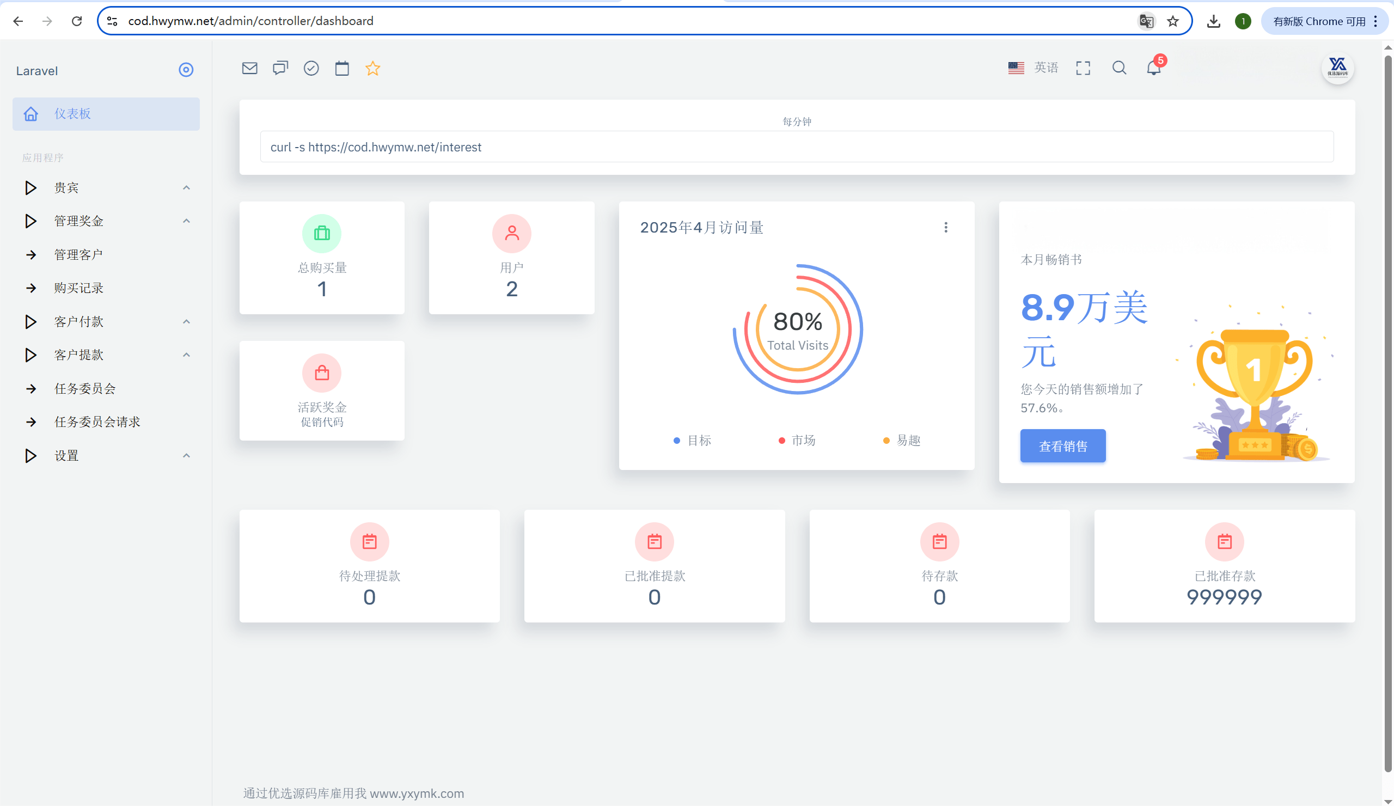1394x806 pixels.
Task: Toggle fullscreen mode icon
Action: (x=1083, y=68)
